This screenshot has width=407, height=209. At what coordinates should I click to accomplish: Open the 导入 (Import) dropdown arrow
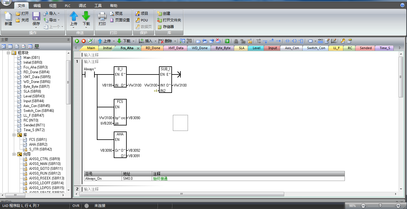pyautogui.click(x=59, y=14)
